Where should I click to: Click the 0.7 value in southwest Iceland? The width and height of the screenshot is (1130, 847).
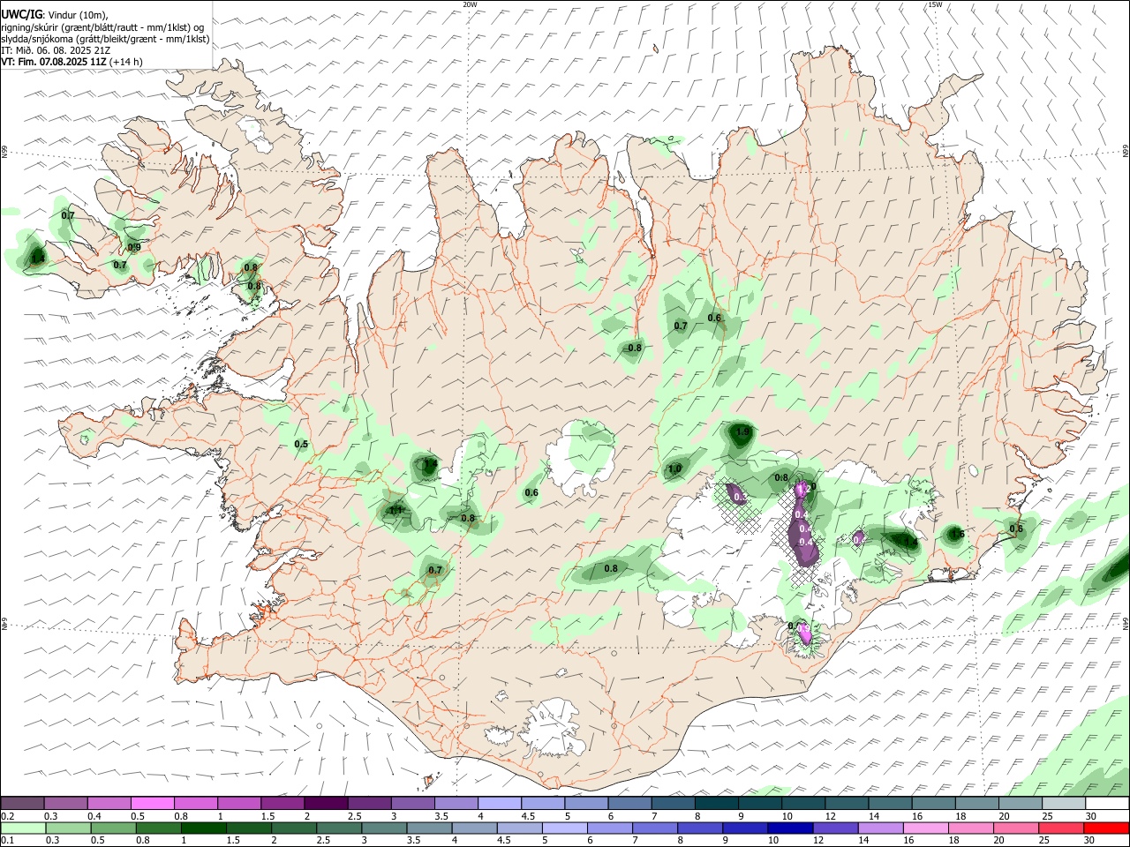pos(434,570)
